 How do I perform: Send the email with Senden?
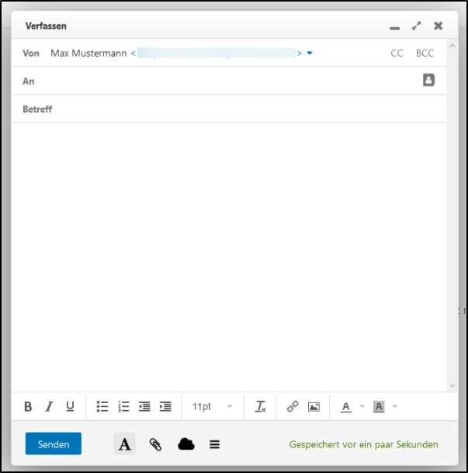[x=54, y=443]
